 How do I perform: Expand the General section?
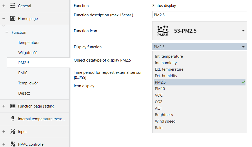(x=4, y=6)
